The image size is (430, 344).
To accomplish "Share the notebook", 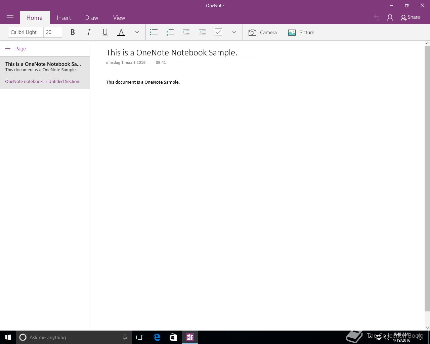I will pyautogui.click(x=410, y=17).
